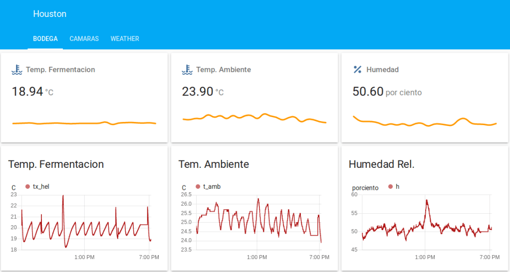Click the Humedad Rel. card title
This screenshot has height=272, width=510.
pos(382,164)
